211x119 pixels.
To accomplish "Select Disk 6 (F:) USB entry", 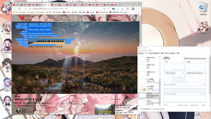I will 149,74.
